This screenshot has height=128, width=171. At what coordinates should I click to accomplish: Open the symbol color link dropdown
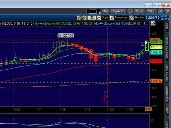coord(93,11)
